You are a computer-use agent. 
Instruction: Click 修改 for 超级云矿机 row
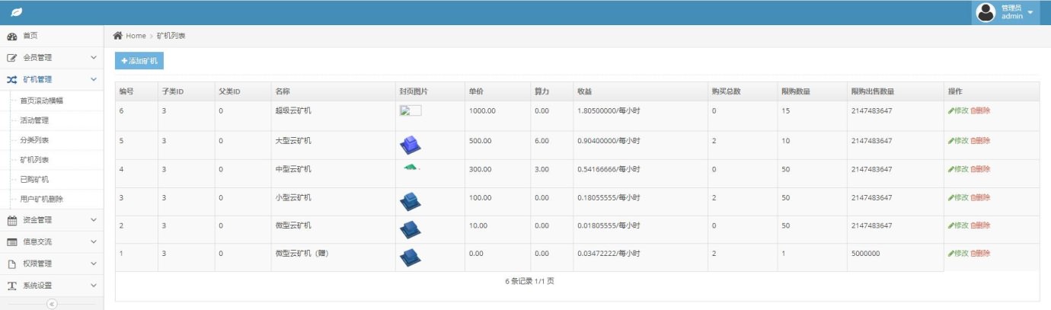pos(958,110)
